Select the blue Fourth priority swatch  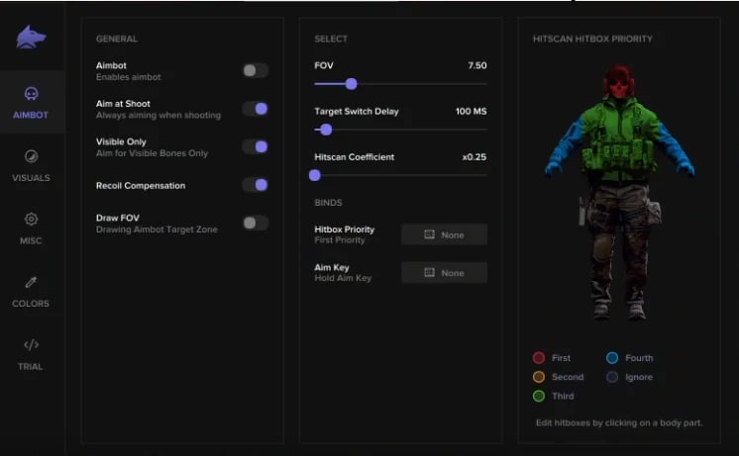point(612,358)
